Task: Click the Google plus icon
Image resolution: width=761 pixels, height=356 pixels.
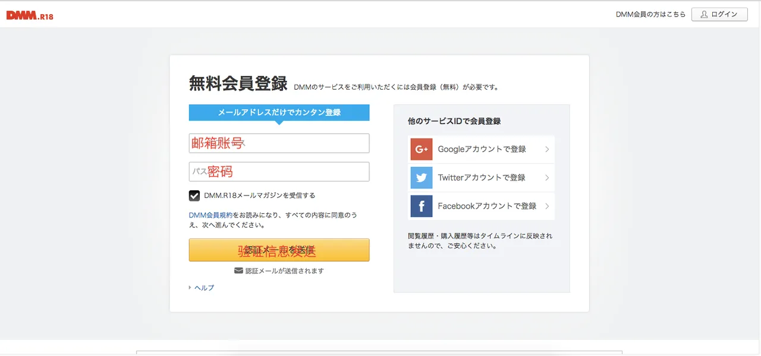Action: [x=422, y=149]
